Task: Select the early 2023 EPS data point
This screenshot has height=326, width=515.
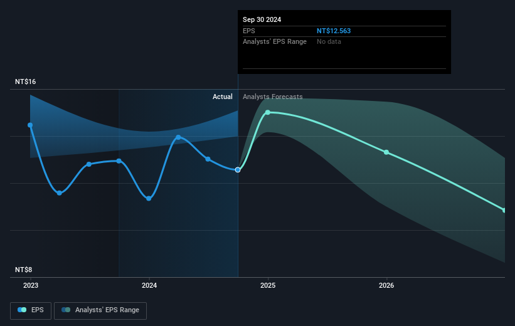Action: [30, 125]
